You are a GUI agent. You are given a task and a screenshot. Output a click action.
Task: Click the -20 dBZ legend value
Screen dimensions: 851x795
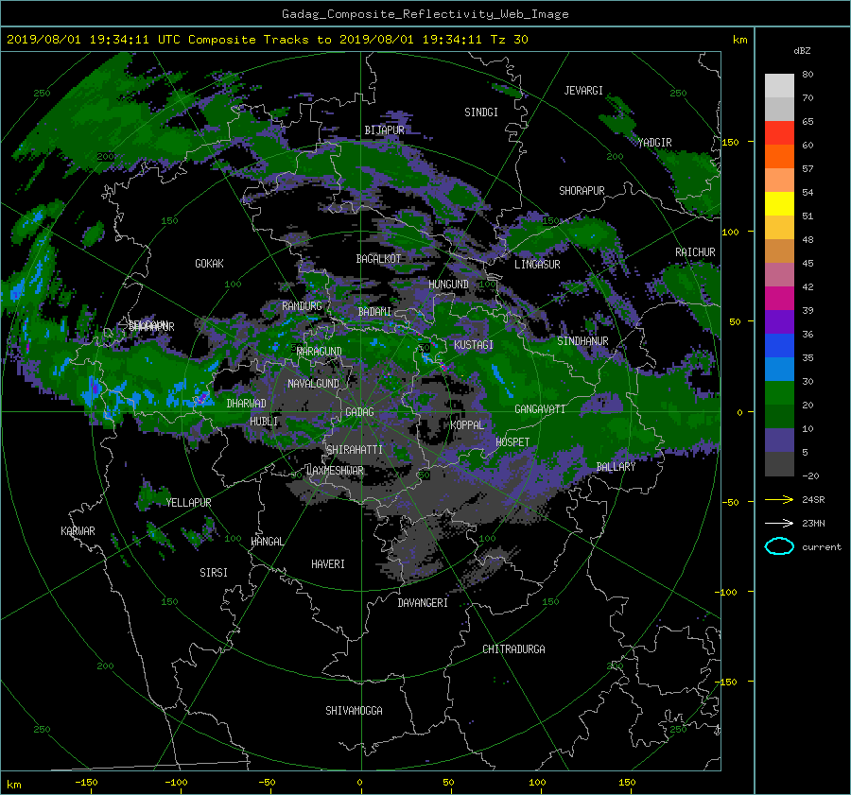click(x=810, y=475)
